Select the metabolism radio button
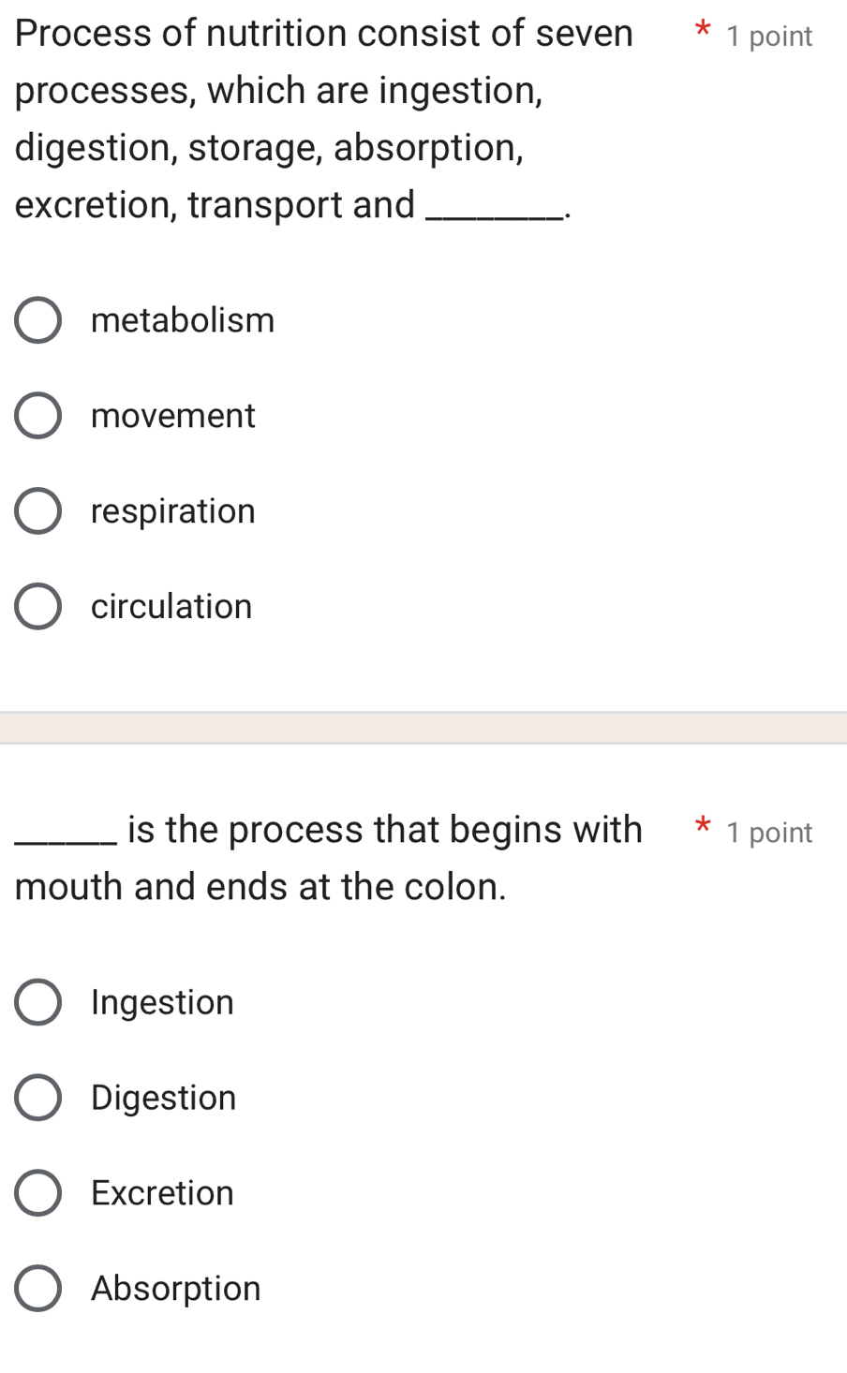The width and height of the screenshot is (847, 1373). pos(37,320)
